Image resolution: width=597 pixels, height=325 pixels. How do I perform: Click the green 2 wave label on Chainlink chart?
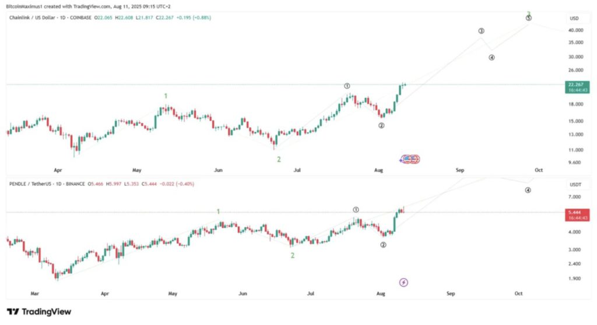coord(279,159)
